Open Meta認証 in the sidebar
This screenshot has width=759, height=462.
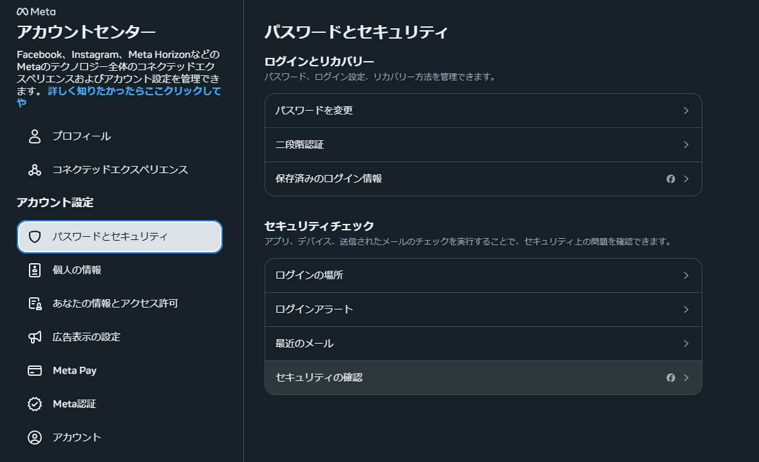point(120,404)
